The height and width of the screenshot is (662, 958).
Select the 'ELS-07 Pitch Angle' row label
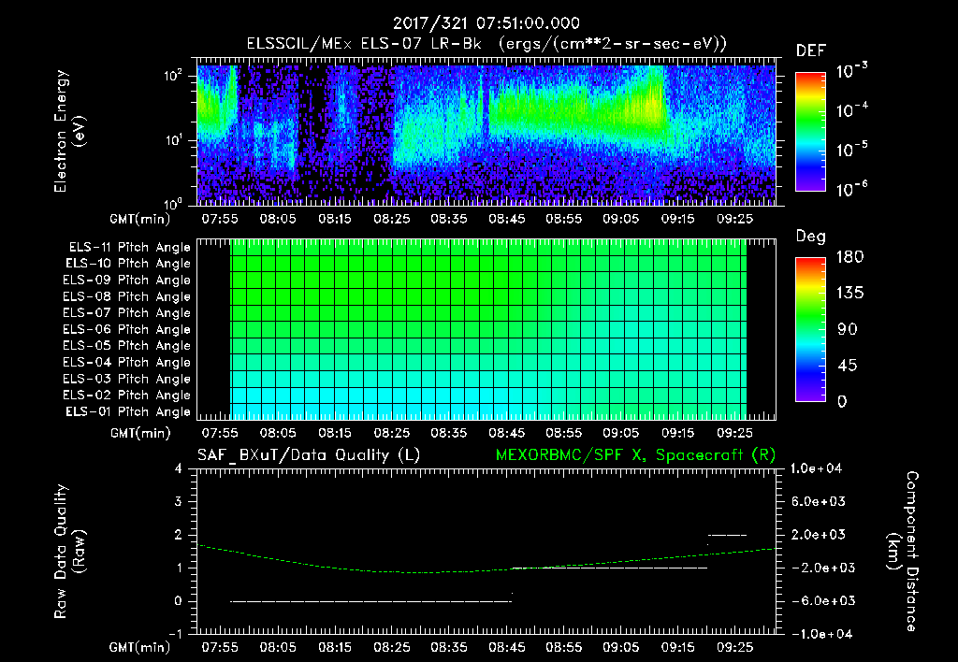tap(127, 312)
